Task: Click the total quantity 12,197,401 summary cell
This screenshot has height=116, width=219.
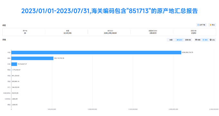Action: (x=68, y=32)
